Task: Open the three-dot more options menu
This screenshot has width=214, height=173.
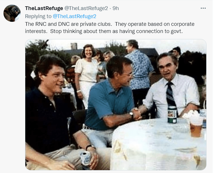Action: tap(203, 8)
